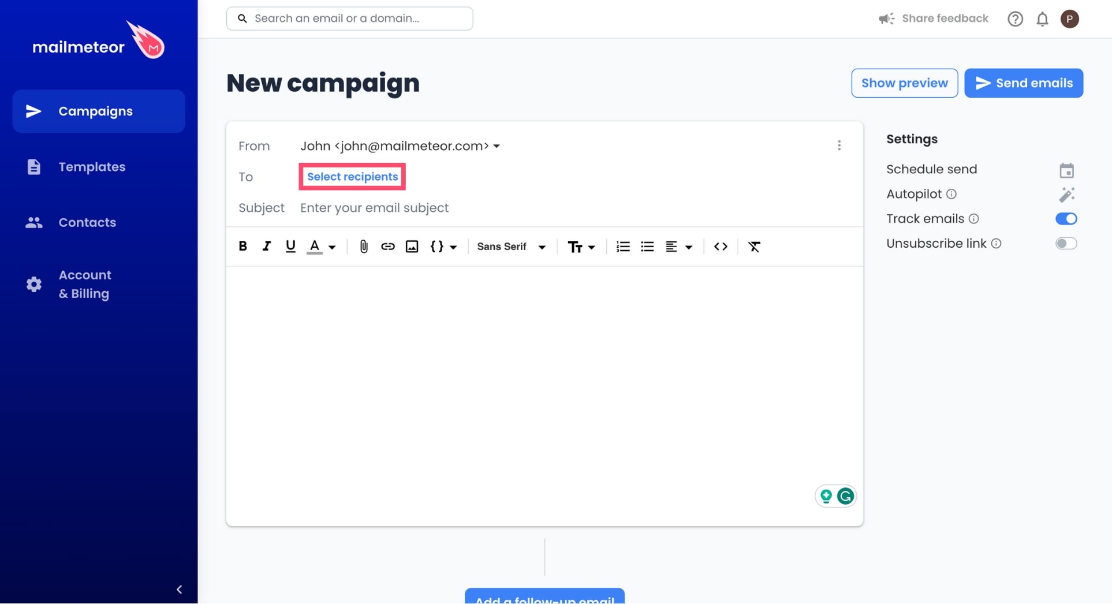The width and height of the screenshot is (1112, 604).
Task: Insert a numbered list
Action: tap(623, 247)
